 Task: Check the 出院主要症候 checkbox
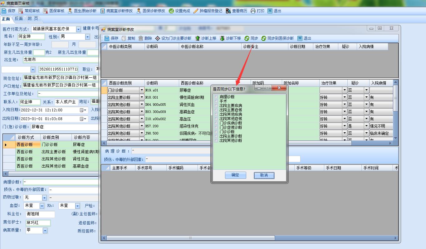coord(216,110)
